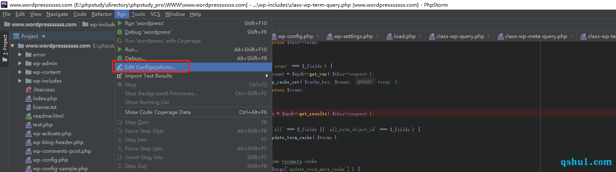Screen dimensions: 616x172
Task: Open the Refactor menu
Action: (102, 14)
